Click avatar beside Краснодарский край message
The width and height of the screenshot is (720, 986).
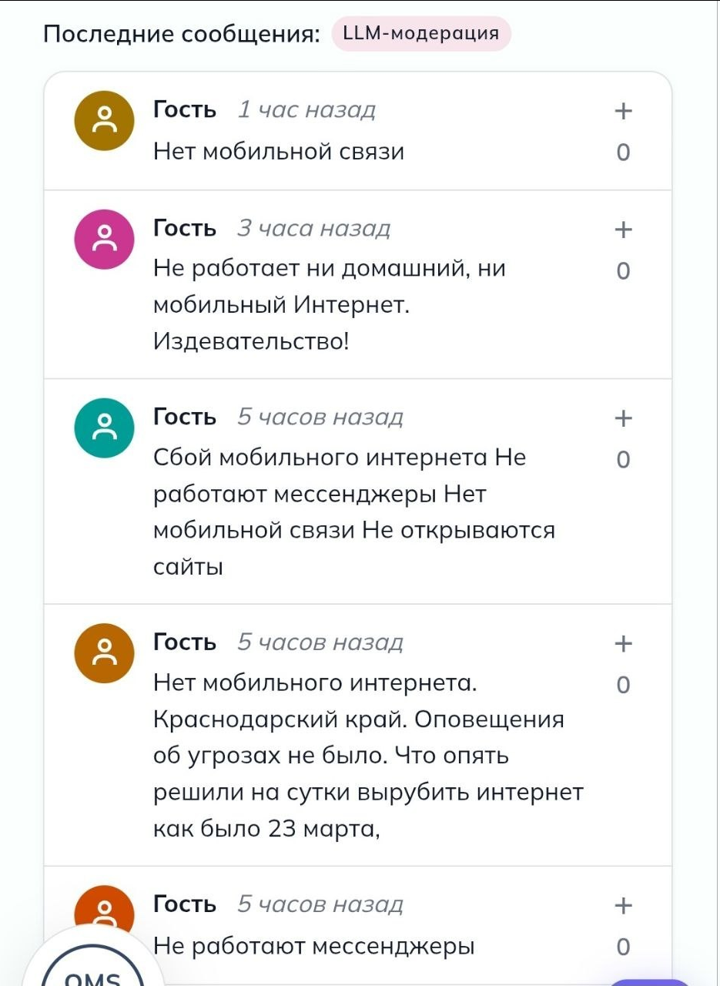click(104, 653)
